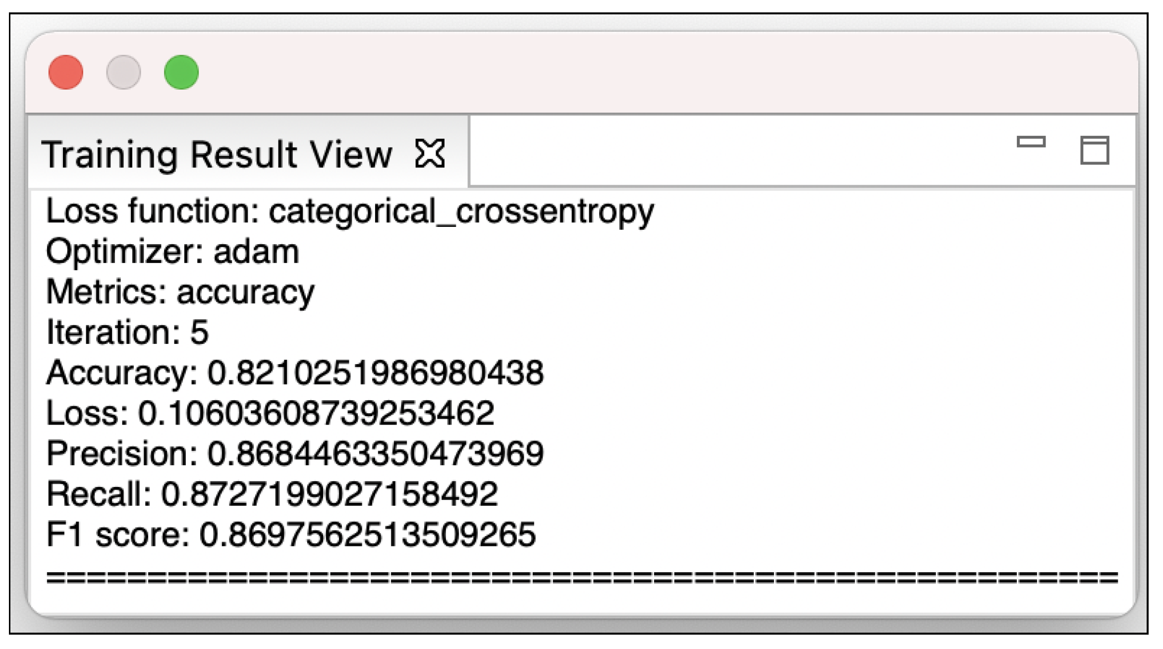
Task: Click the Iteration 5 line
Action: pyautogui.click(x=127, y=332)
